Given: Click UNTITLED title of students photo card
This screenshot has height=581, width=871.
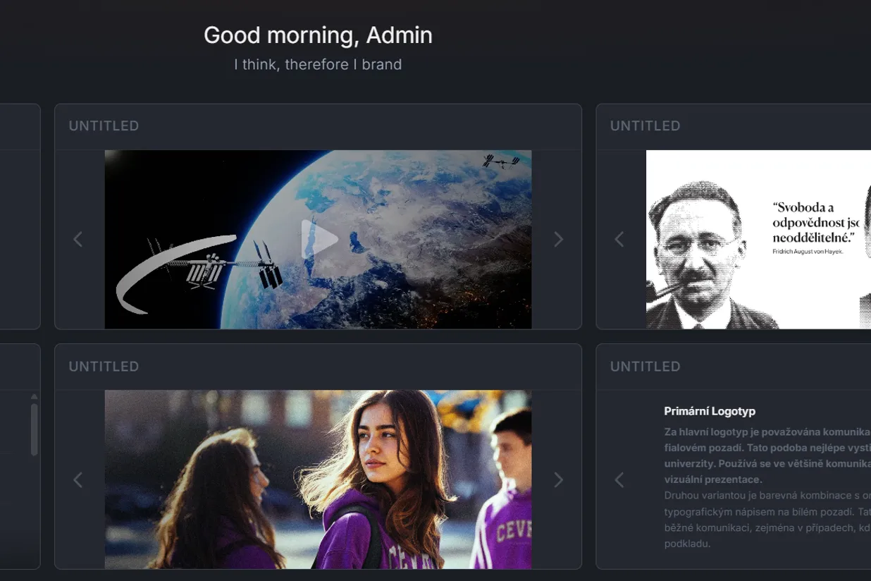Looking at the screenshot, I should (104, 367).
